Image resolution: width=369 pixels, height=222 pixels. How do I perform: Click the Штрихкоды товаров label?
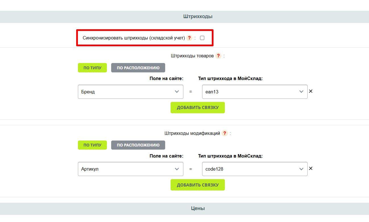[192, 56]
